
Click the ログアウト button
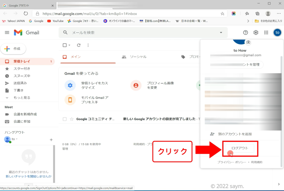point(240,148)
